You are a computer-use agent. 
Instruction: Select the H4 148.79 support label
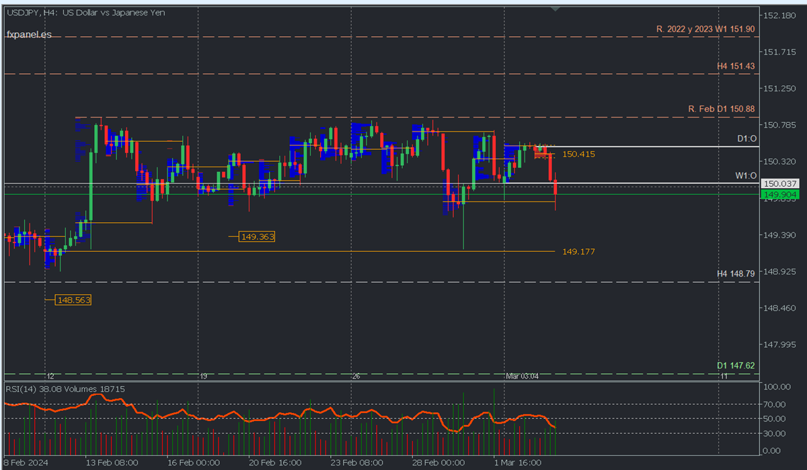point(736,274)
